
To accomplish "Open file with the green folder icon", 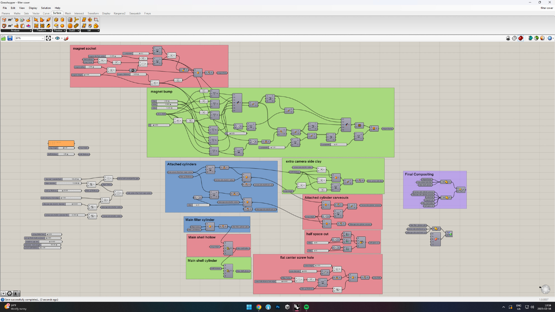I will click(4, 38).
